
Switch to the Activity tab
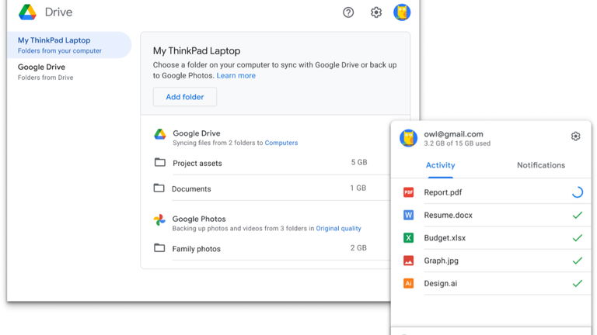click(440, 165)
